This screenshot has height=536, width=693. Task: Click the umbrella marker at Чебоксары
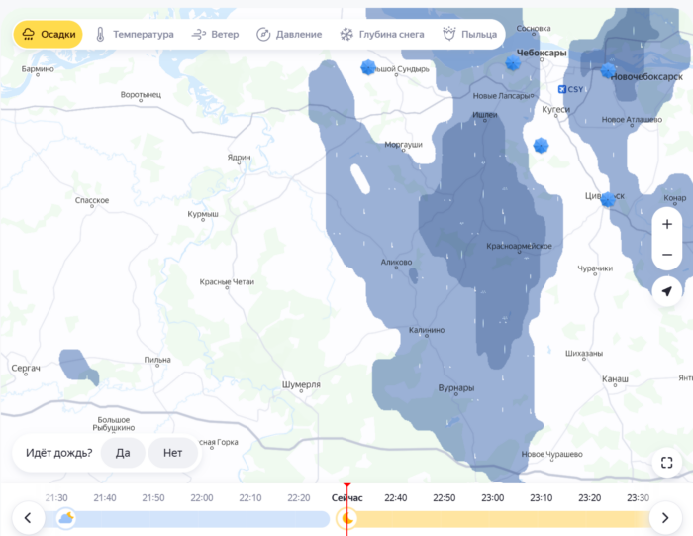513,62
